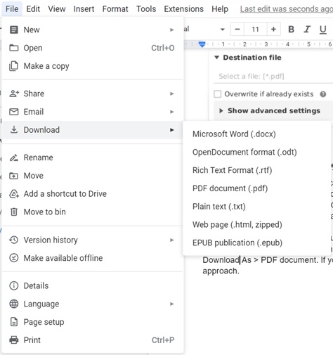
Task: Open the Tools menu
Action: pyautogui.click(x=146, y=9)
